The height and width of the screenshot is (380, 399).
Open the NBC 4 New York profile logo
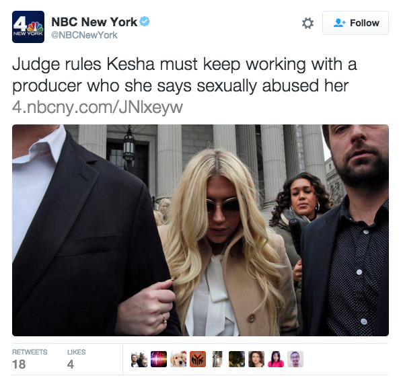(28, 27)
